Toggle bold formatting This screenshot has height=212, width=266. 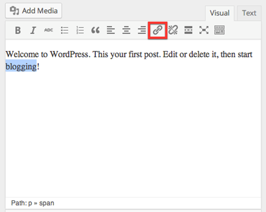click(18, 30)
